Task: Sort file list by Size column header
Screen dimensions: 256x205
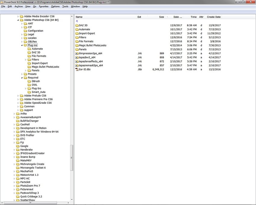Action: [x=156, y=17]
